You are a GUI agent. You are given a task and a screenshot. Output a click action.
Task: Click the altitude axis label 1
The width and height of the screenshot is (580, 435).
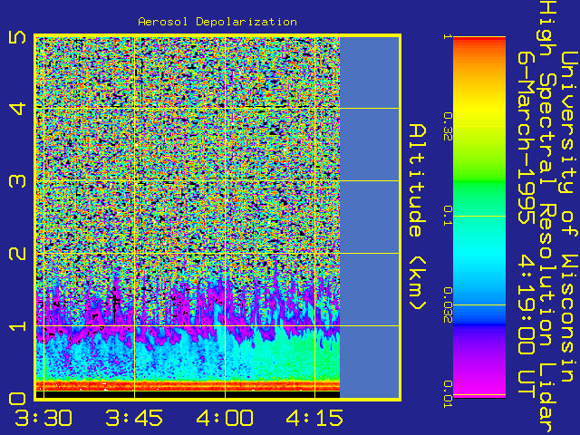(17, 326)
